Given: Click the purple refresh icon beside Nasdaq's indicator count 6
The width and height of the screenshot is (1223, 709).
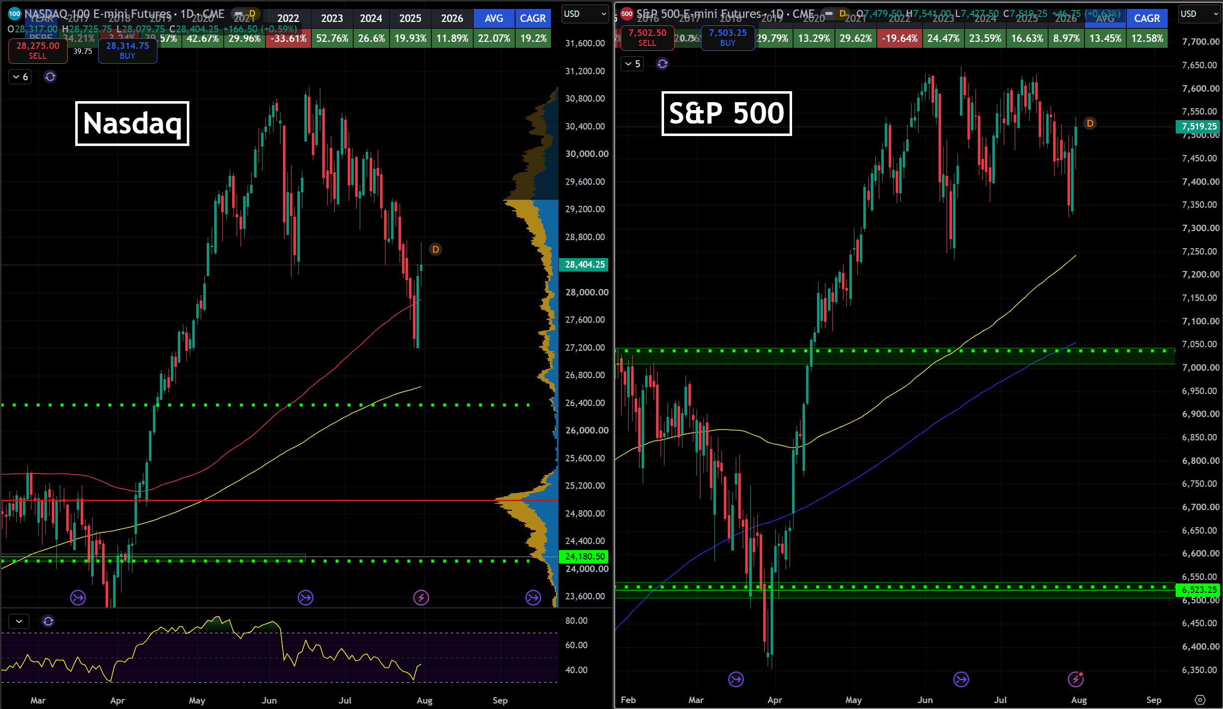Looking at the screenshot, I should click(50, 77).
